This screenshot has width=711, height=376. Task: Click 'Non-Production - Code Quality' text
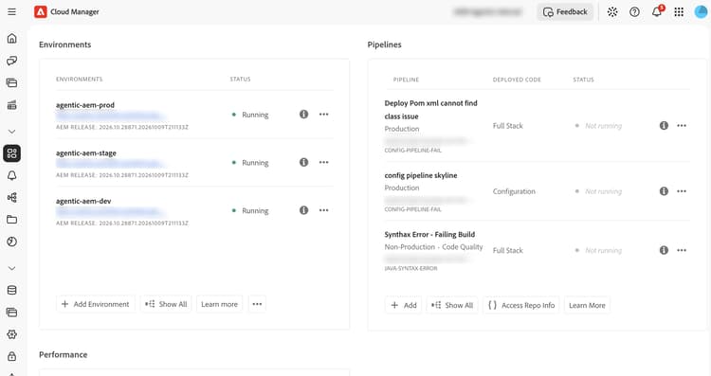433,247
